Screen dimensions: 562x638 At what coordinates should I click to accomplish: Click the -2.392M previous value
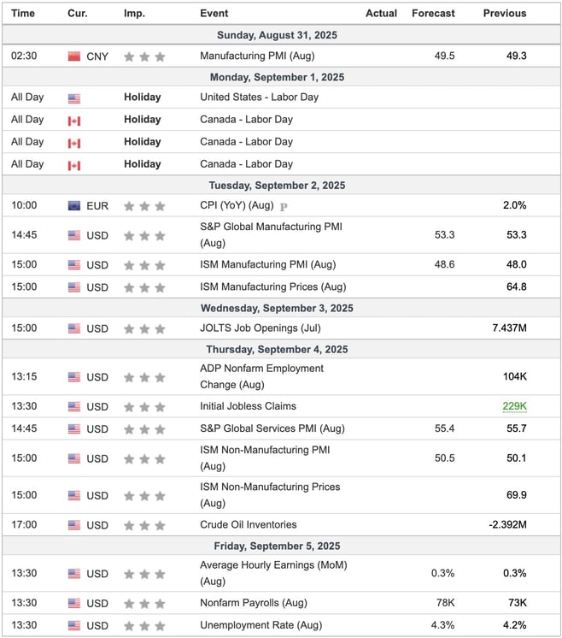coord(507,524)
